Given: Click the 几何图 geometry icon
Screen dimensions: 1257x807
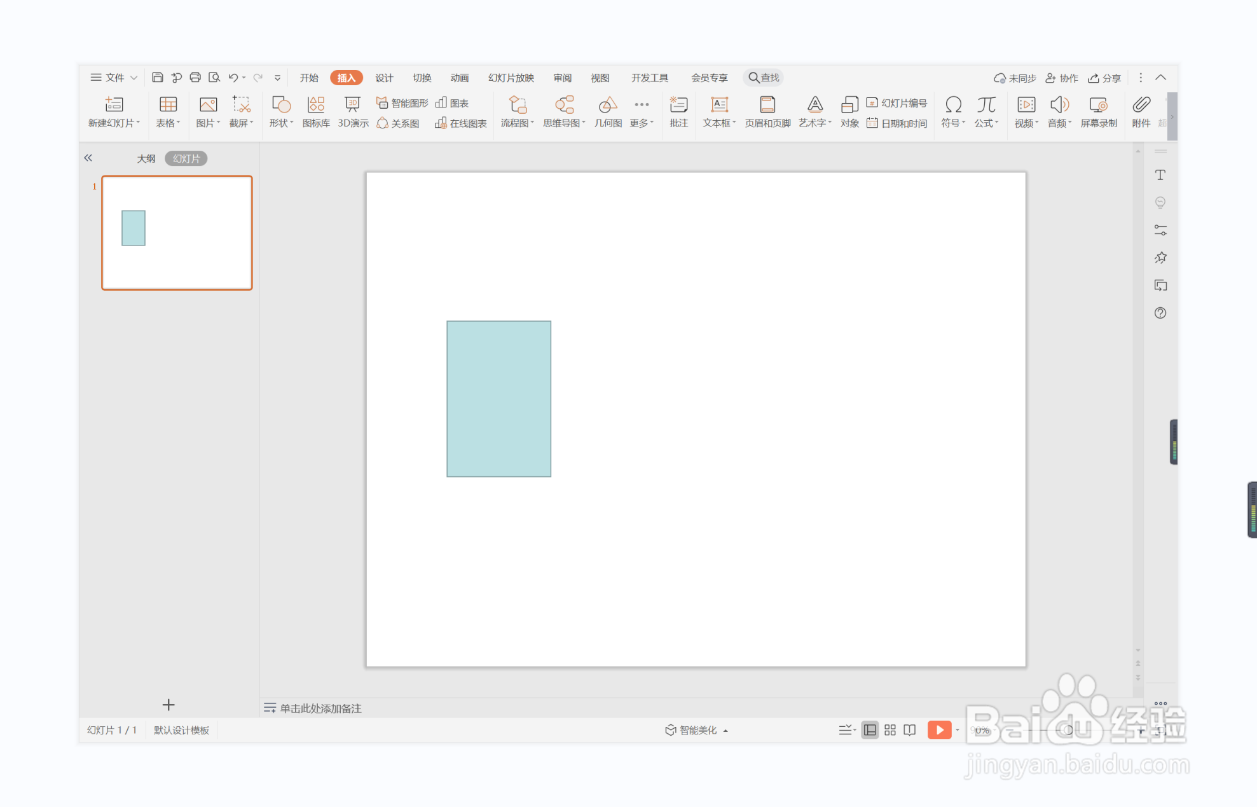Looking at the screenshot, I should click(608, 111).
